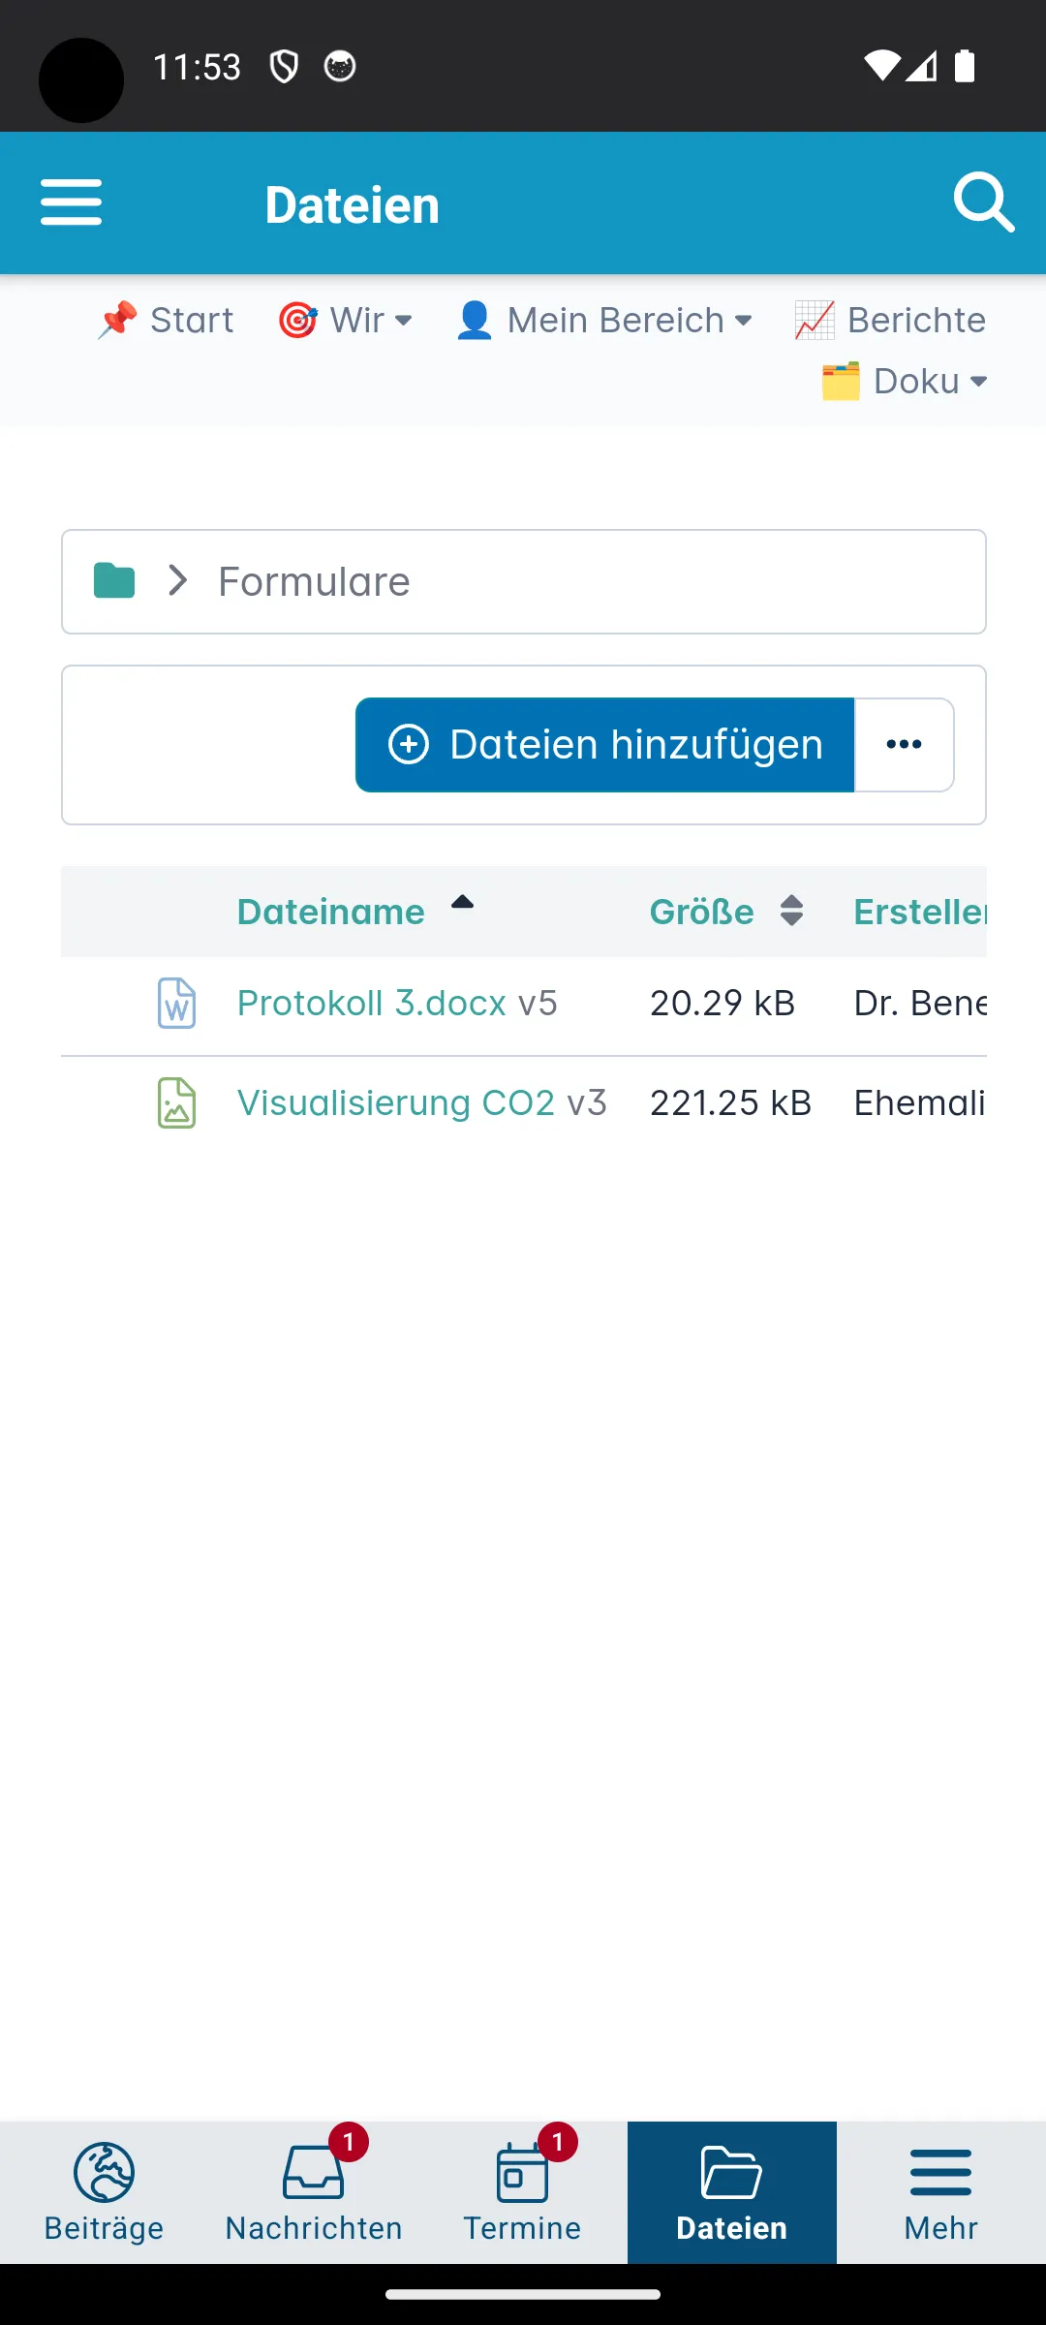Select the size value 20.29 kB
Image resolution: width=1046 pixels, height=2325 pixels.
click(x=723, y=1004)
